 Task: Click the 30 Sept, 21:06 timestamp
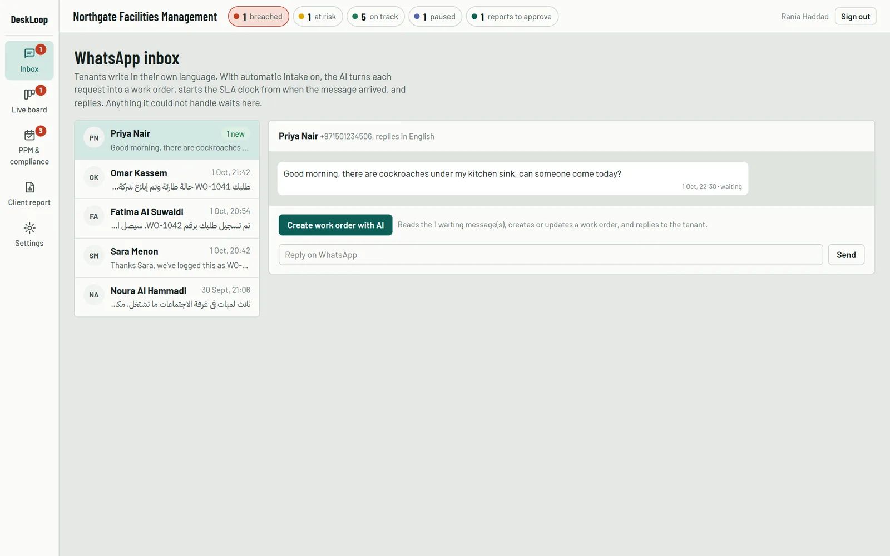[x=226, y=290]
